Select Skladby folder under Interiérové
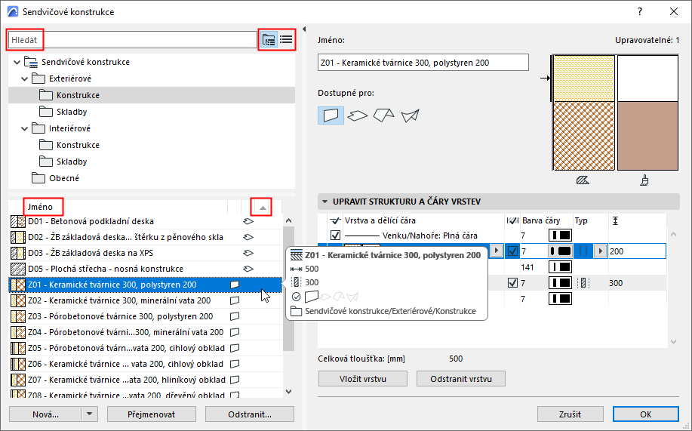 click(x=152, y=162)
